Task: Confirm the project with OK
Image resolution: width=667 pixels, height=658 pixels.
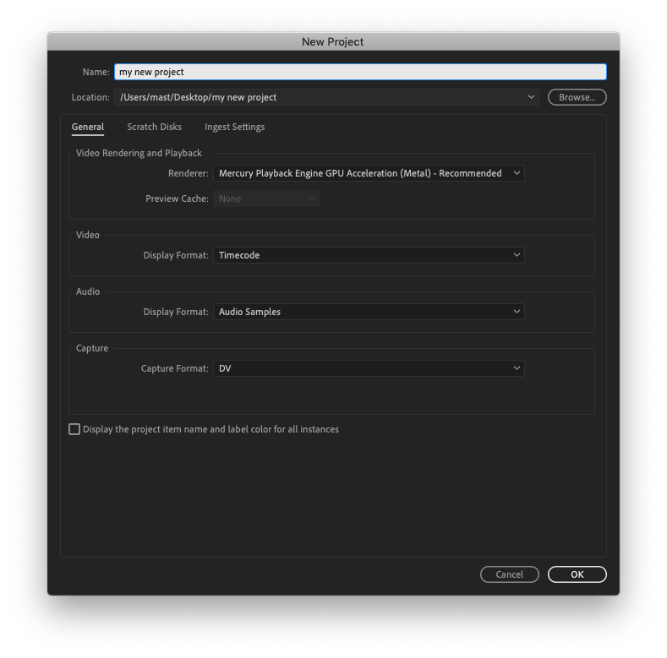Action: [x=577, y=574]
